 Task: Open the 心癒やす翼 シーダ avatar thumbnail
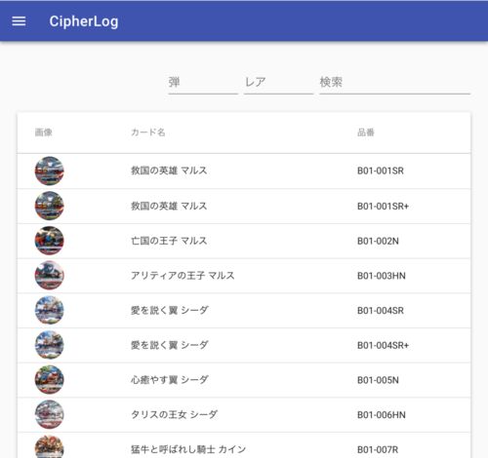pyautogui.click(x=49, y=380)
